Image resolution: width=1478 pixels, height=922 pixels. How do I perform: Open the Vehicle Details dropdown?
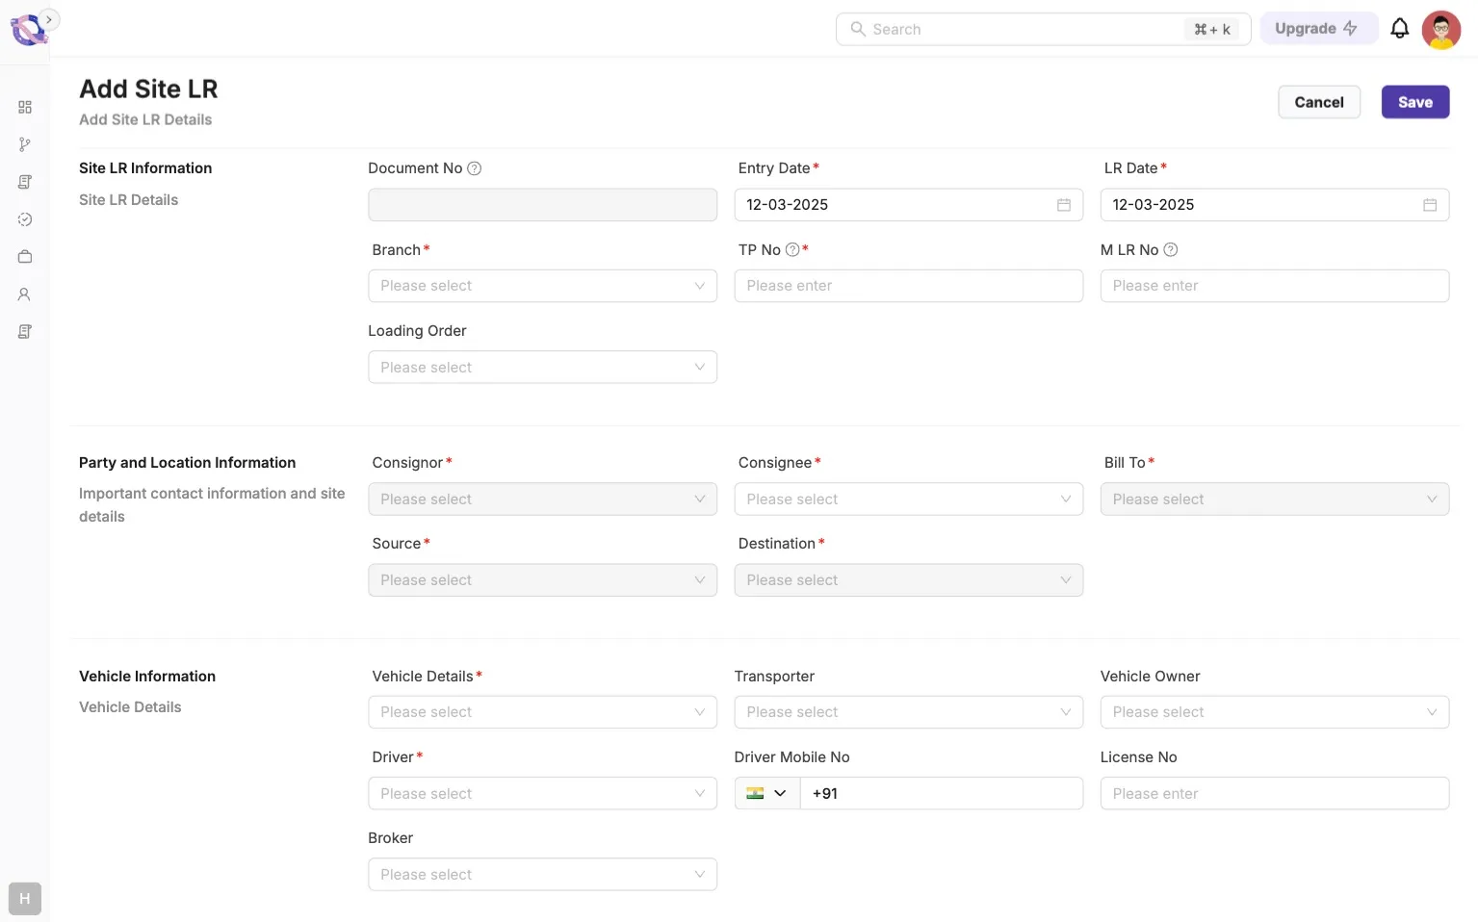pos(542,712)
